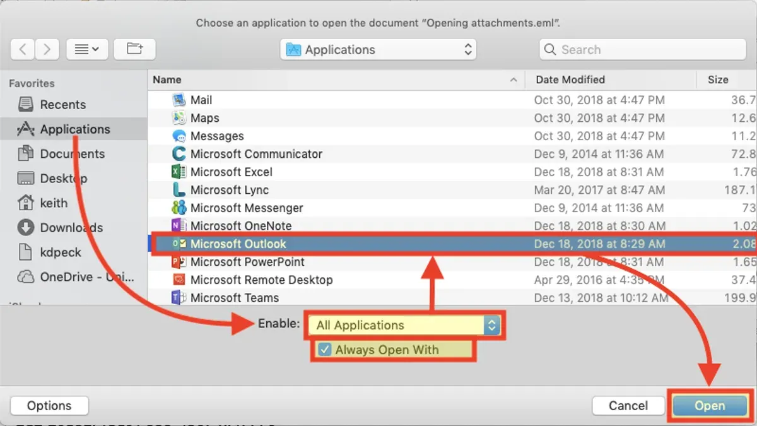Select the Mail application row name
The height and width of the screenshot is (426, 757).
[x=201, y=100]
